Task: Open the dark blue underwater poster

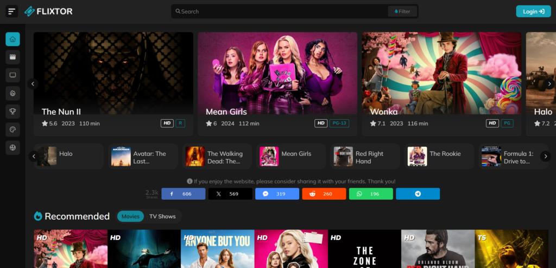Action: click(144, 249)
